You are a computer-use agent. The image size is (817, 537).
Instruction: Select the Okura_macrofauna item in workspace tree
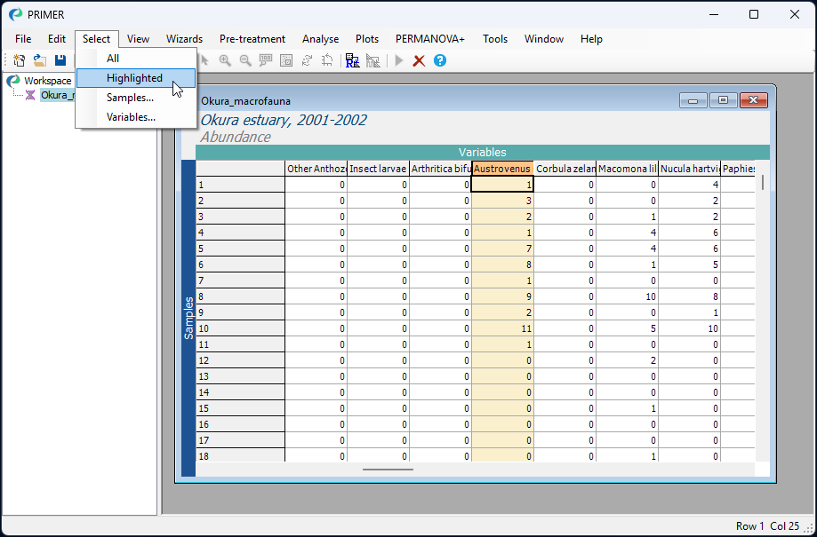(x=58, y=95)
